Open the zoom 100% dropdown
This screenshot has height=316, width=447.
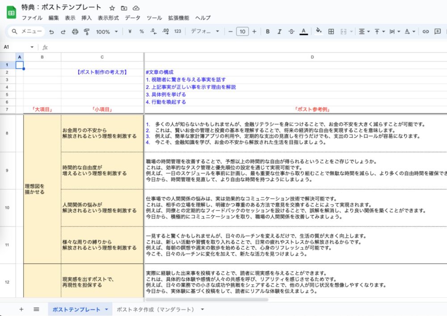click(107, 32)
